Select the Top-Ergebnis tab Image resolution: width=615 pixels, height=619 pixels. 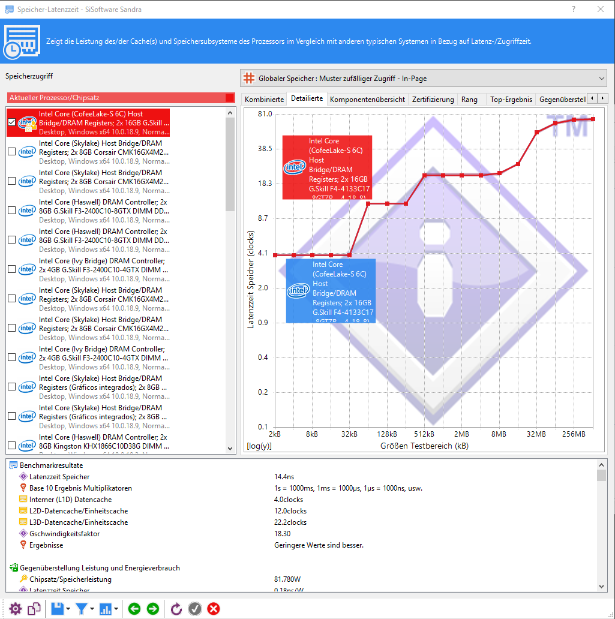coord(511,100)
